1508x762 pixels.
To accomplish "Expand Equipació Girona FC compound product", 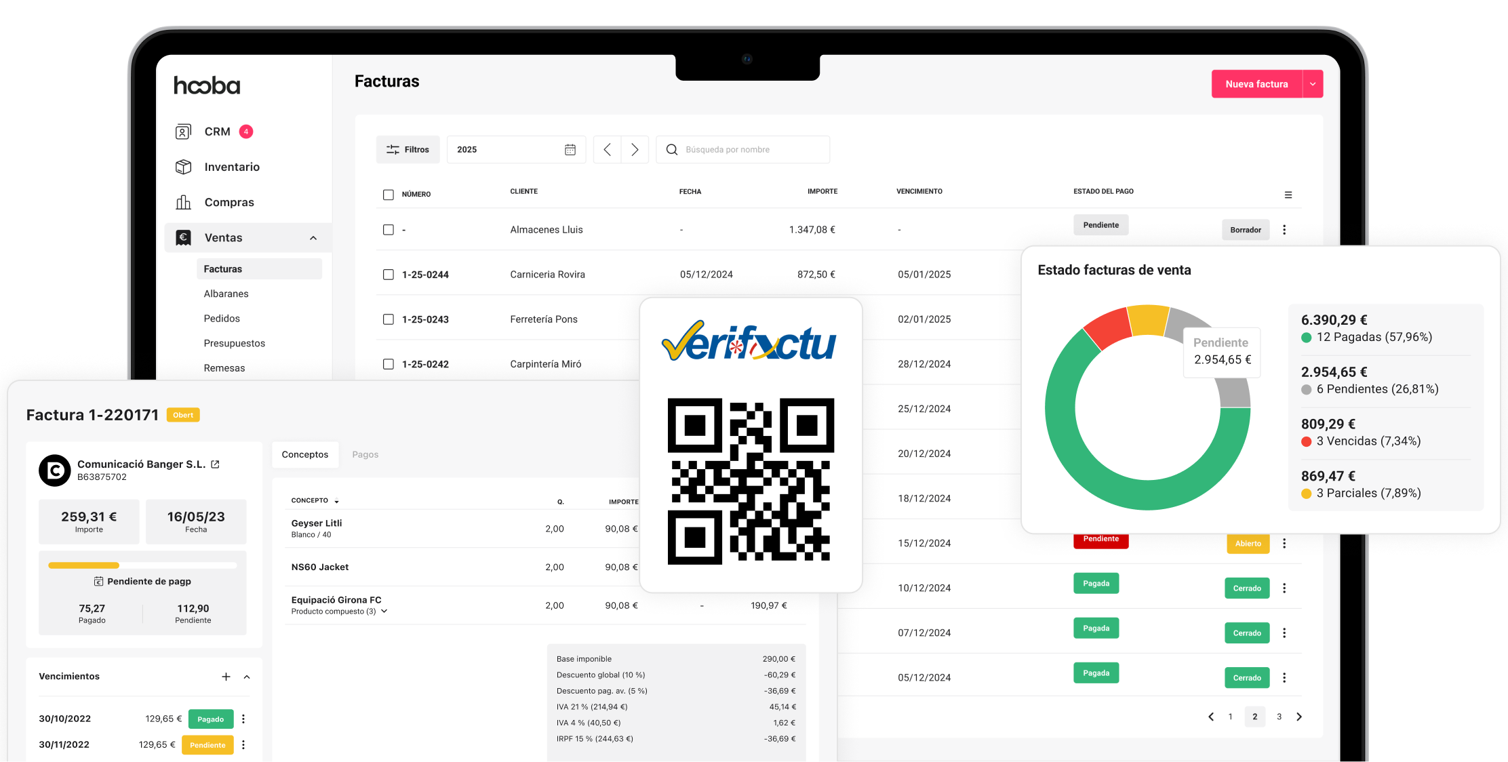I will pos(384,611).
